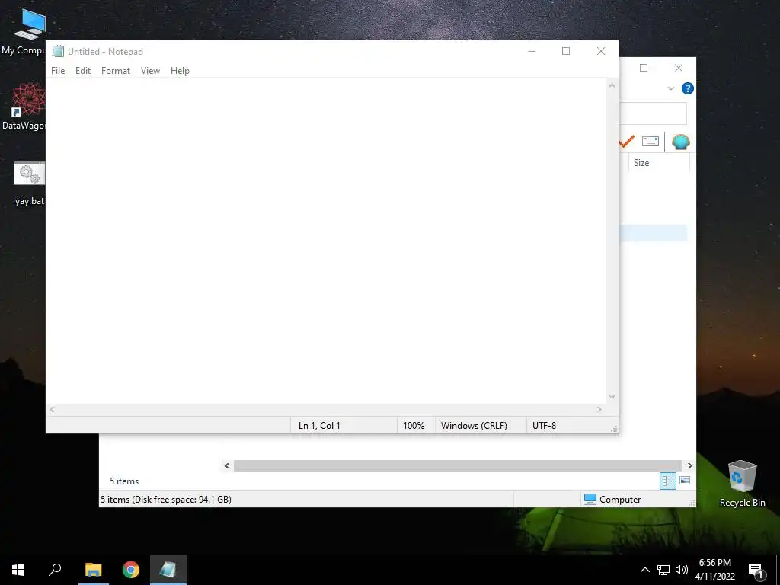
Task: Click the volume tray icon
Action: tap(682, 570)
